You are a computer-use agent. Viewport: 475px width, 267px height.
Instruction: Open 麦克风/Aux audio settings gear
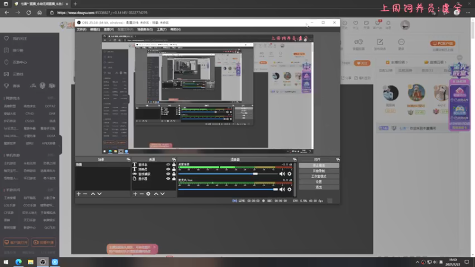click(289, 189)
